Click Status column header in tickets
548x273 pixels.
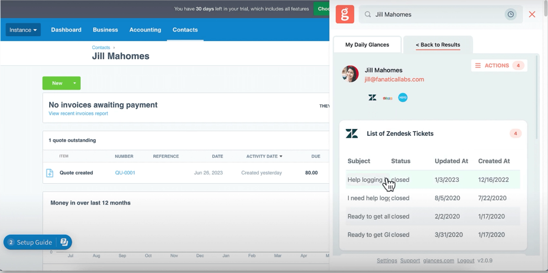[400, 161]
